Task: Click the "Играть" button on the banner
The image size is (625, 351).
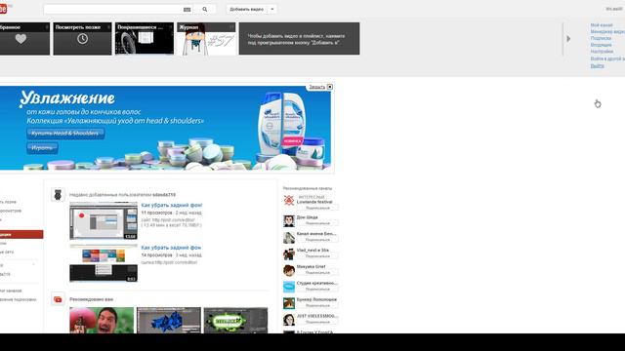Action: click(42, 148)
